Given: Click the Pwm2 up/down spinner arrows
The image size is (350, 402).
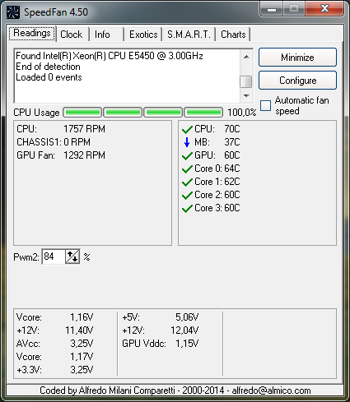Looking at the screenshot, I should click(x=72, y=256).
